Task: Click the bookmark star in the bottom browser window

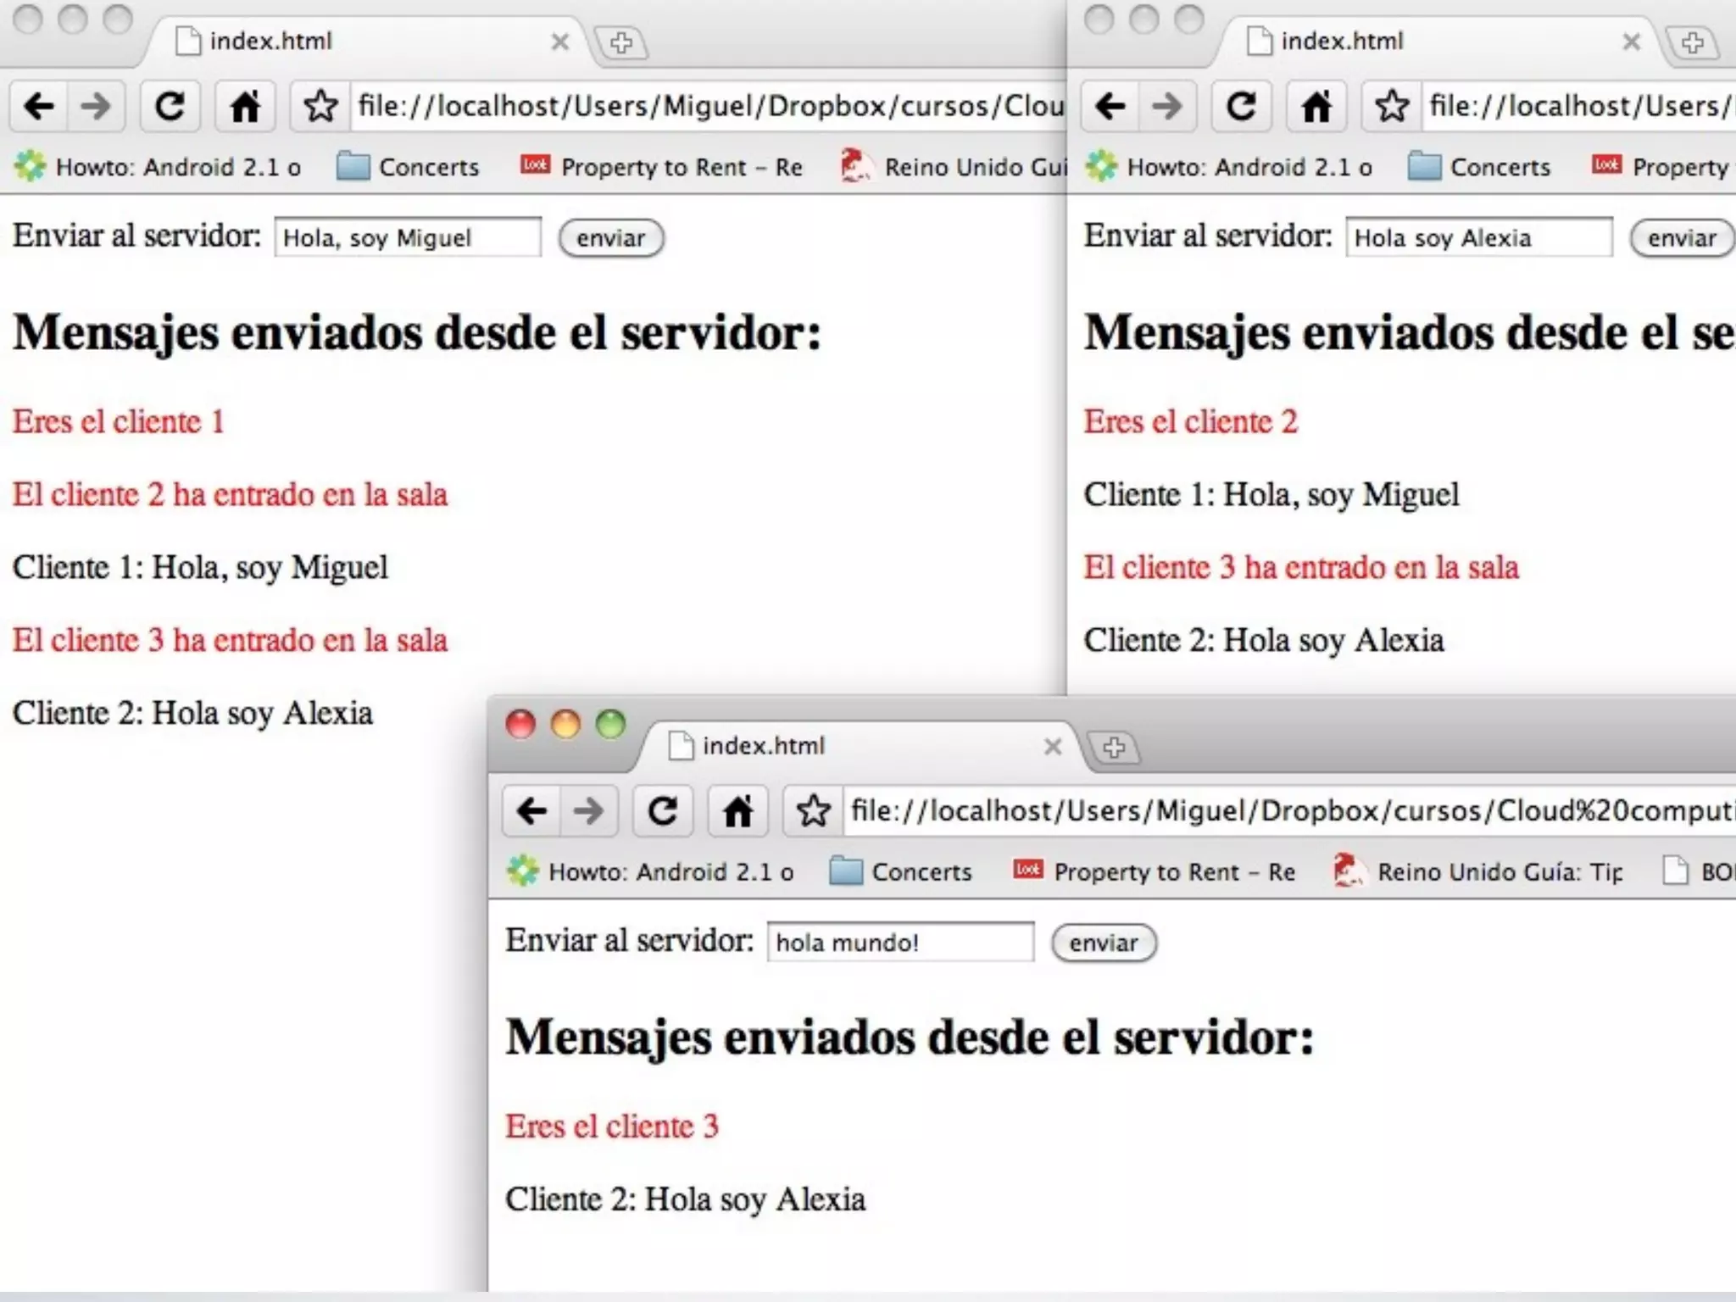Action: pyautogui.click(x=814, y=811)
